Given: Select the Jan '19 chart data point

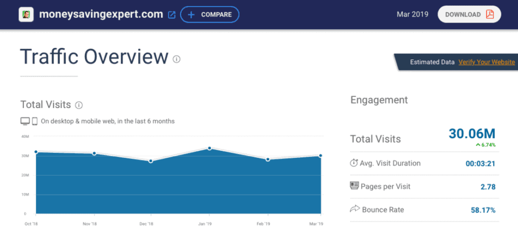Looking at the screenshot, I should click(209, 148).
